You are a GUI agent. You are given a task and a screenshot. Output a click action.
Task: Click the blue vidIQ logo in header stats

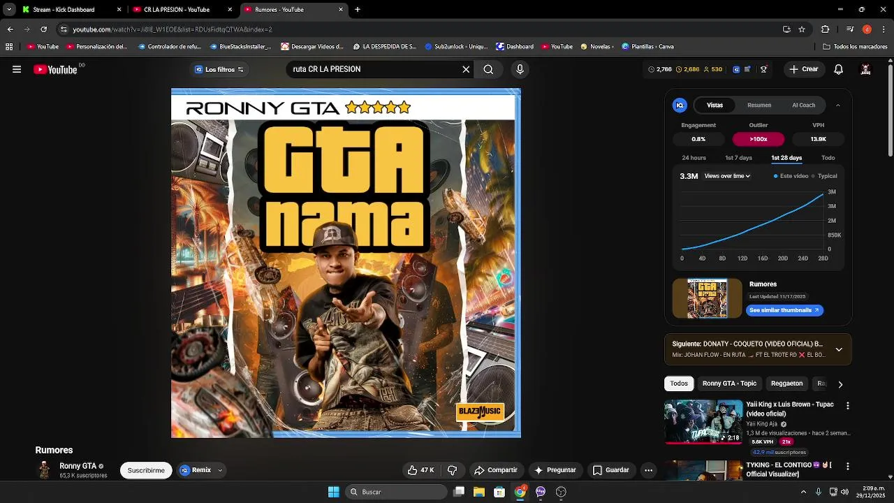tap(736, 69)
